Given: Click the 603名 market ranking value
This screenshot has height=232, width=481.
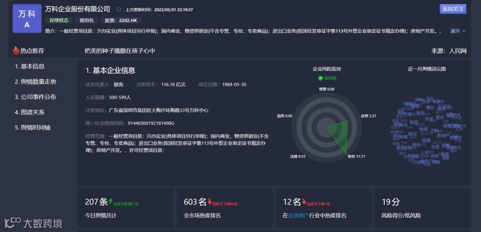Looking at the screenshot, I should pos(195,202).
